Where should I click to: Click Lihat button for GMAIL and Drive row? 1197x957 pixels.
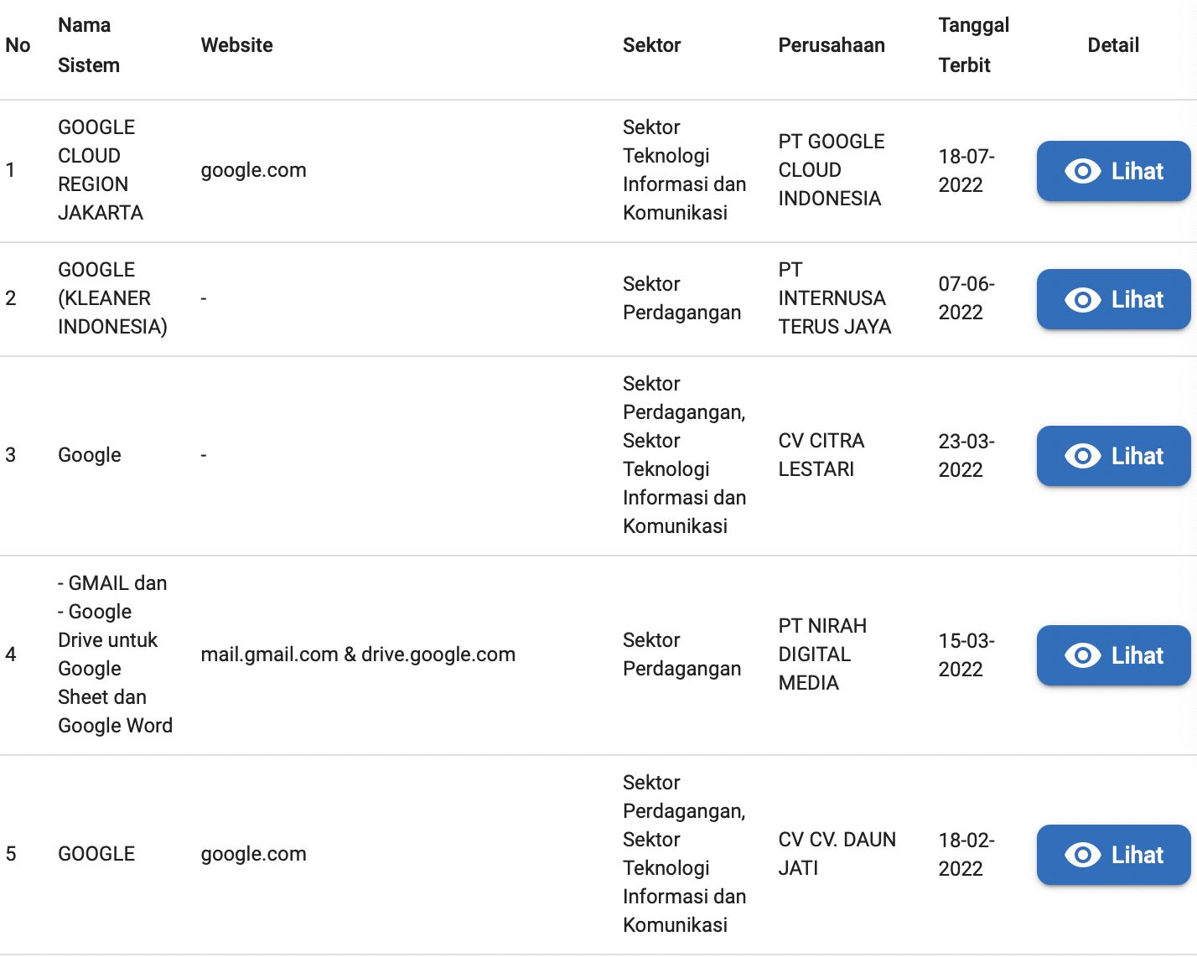[x=1113, y=655]
